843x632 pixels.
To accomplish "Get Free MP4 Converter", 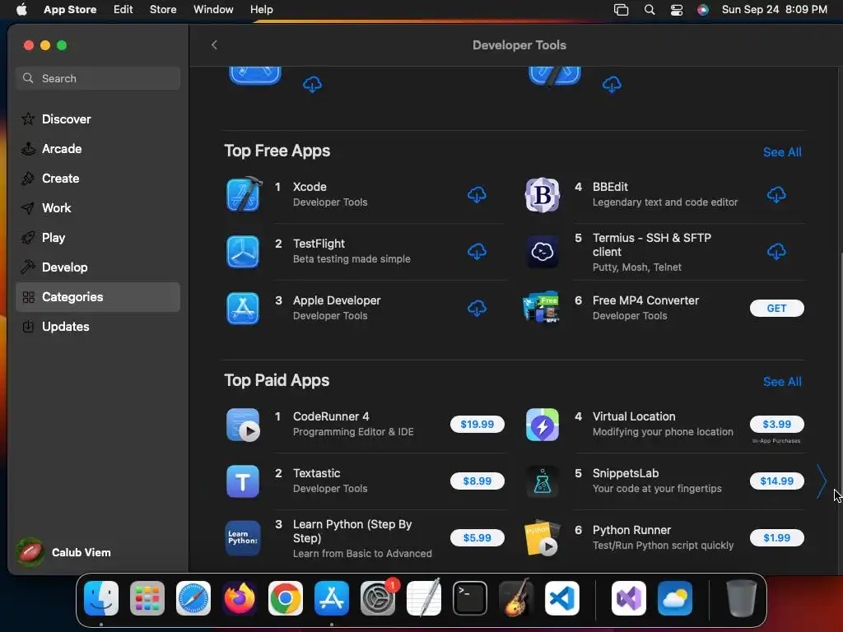I will coord(777,309).
